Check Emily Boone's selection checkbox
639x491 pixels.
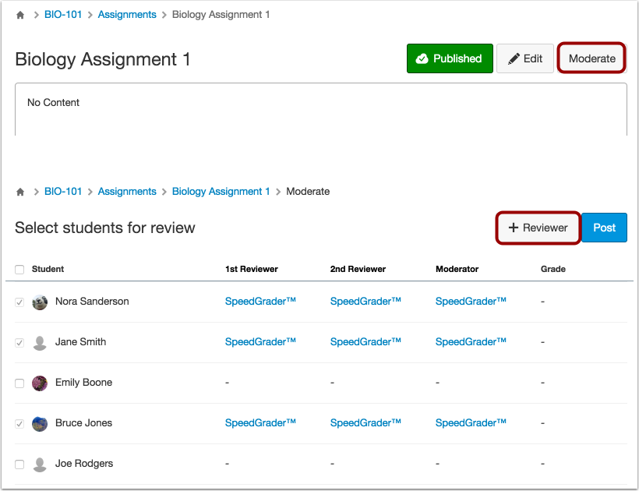click(19, 383)
